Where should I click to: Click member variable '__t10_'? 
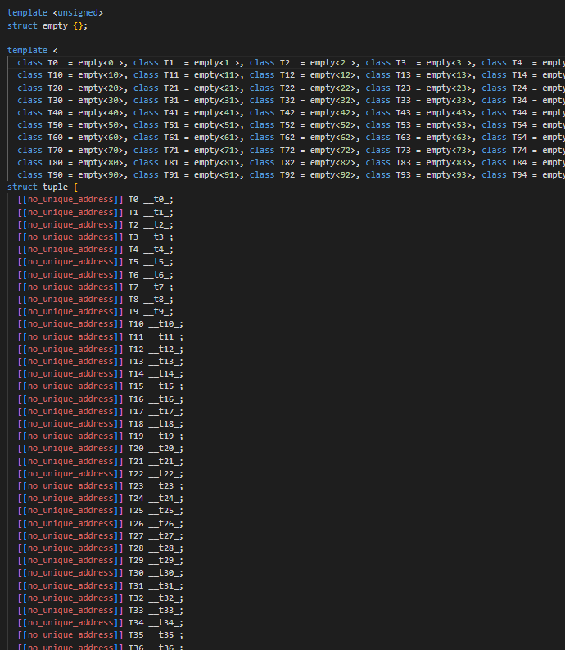[164, 323]
